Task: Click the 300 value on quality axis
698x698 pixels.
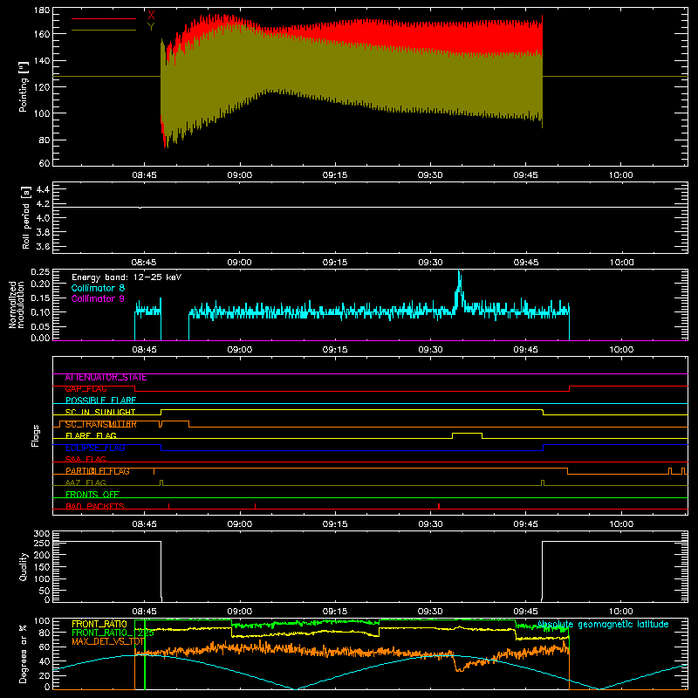Action: tap(42, 534)
